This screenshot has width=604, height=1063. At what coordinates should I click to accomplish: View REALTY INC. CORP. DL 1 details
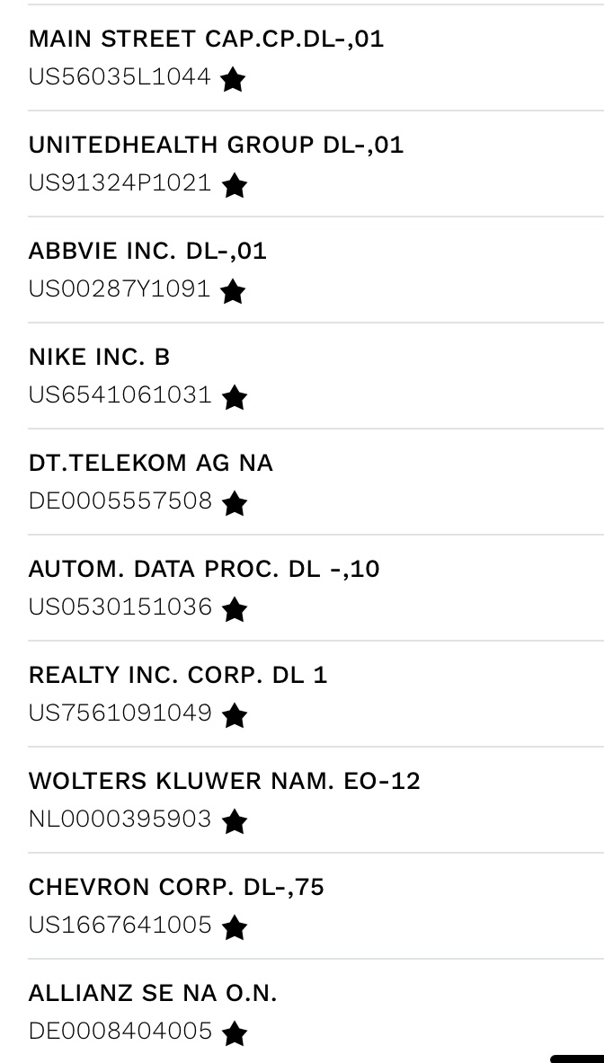pos(178,676)
